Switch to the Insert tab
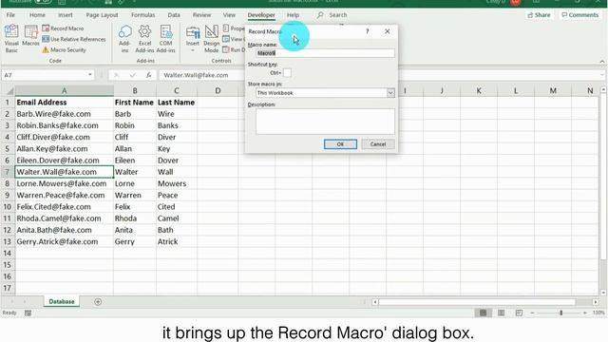Screen dimensions: 608x342 66,15
